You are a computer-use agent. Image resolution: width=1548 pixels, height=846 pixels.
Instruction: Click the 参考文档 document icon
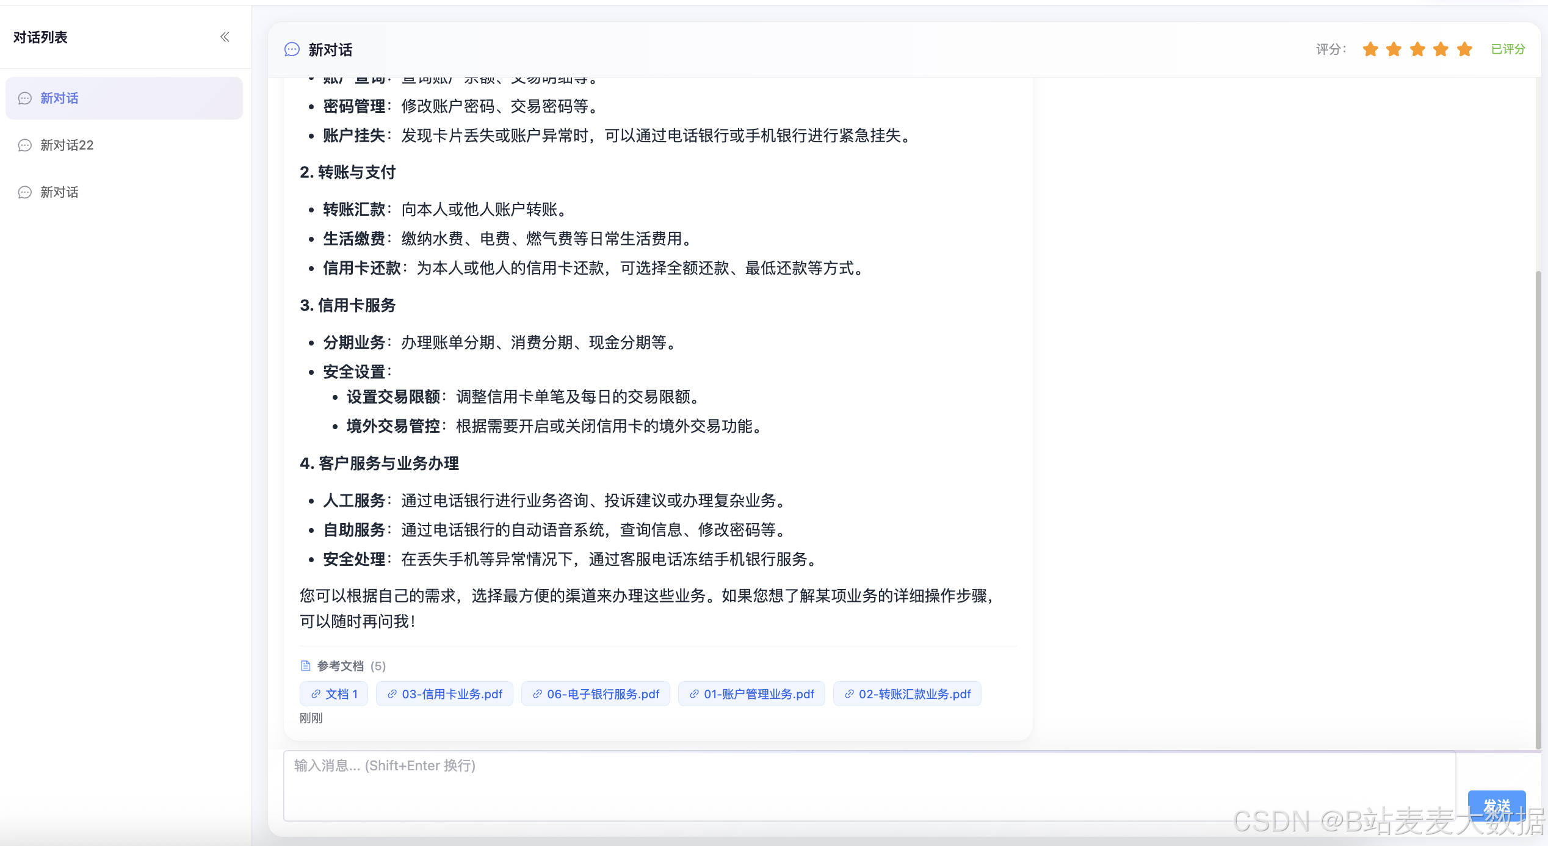pyautogui.click(x=306, y=665)
